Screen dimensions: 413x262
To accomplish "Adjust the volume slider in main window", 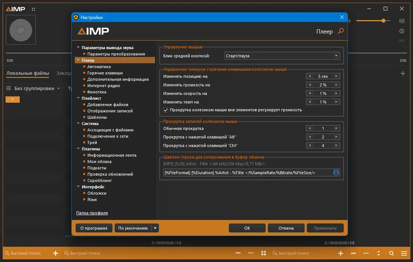I will point(374,20).
